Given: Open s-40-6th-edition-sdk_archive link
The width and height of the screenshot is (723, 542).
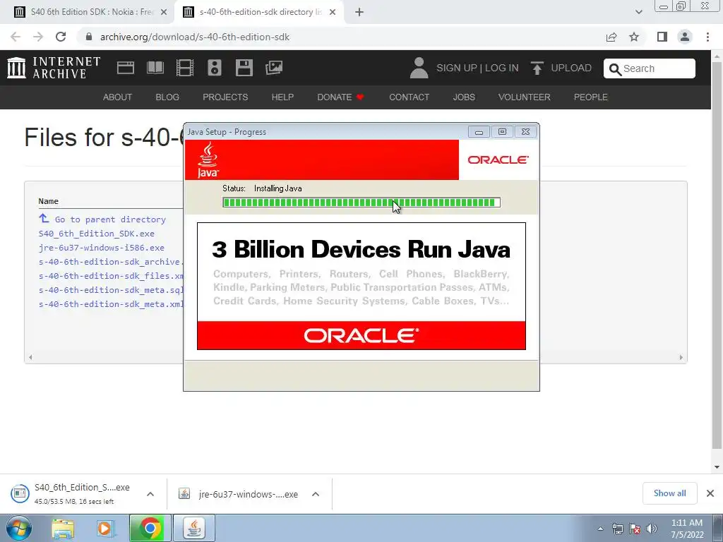Looking at the screenshot, I should (111, 262).
